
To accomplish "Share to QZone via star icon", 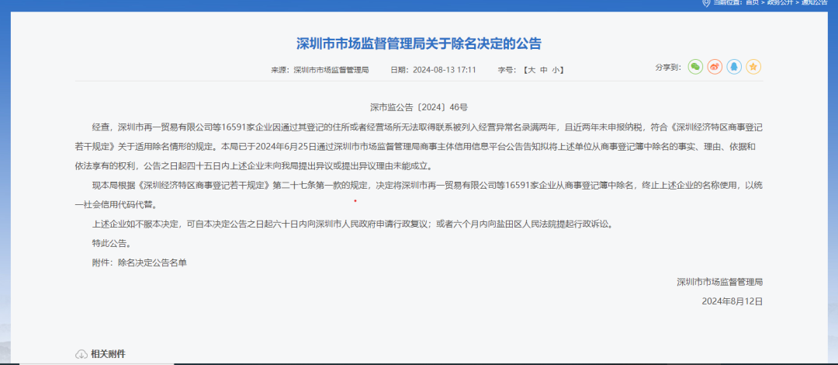I will click(x=753, y=67).
